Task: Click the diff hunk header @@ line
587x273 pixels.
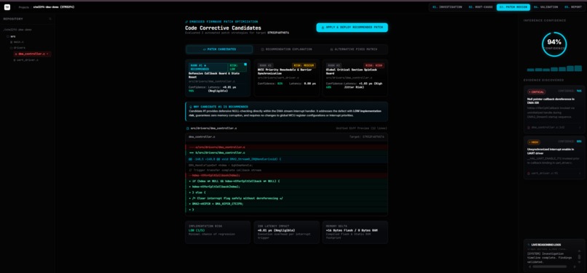Action: tap(286, 159)
